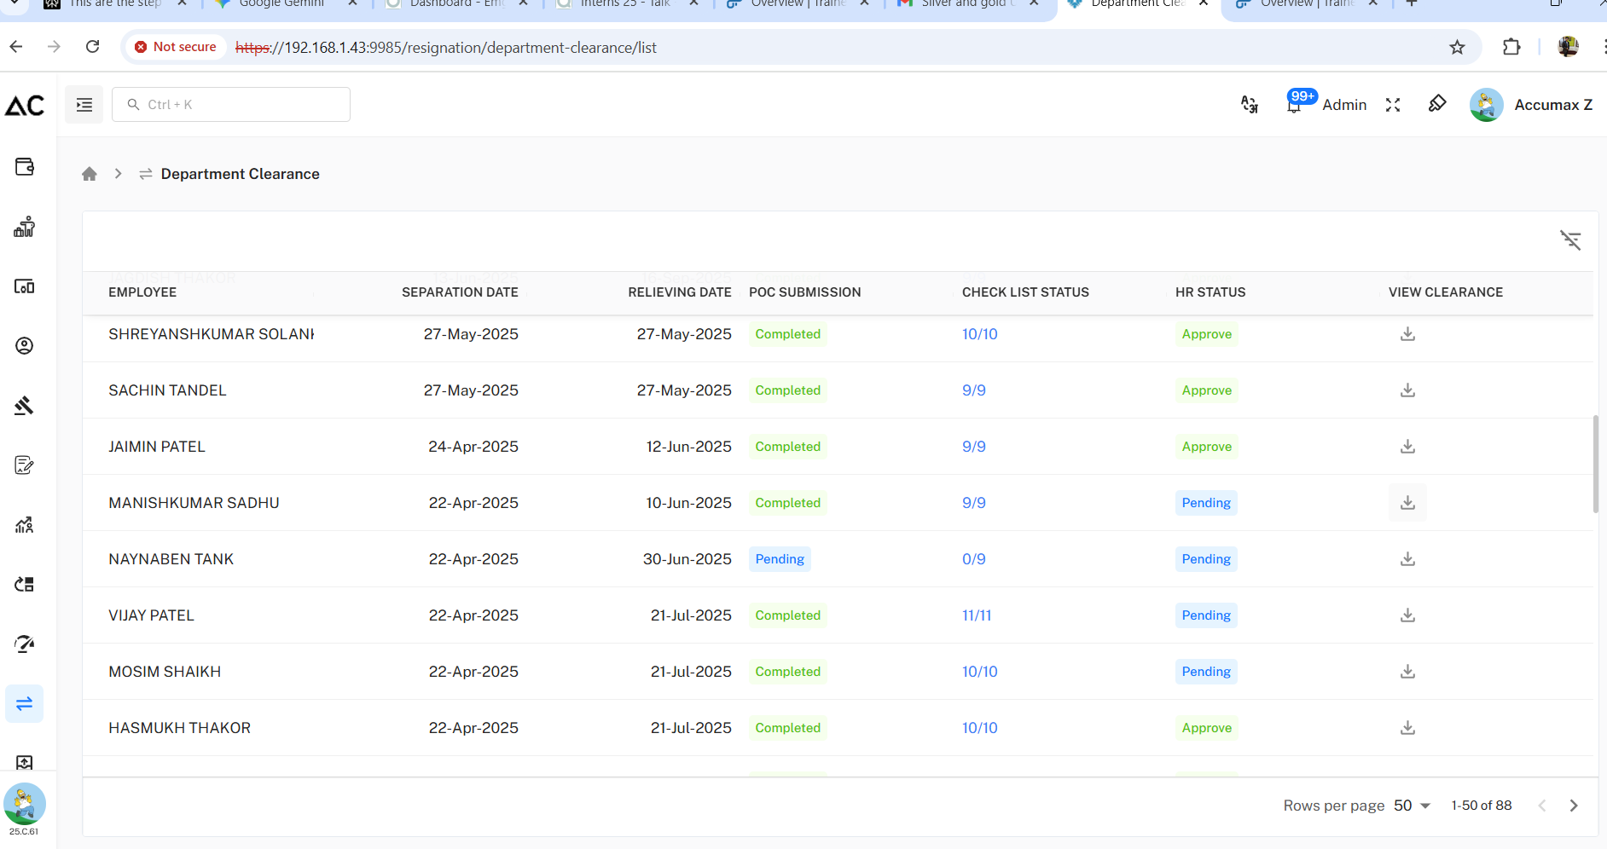
Task: Open the notifications bell icon
Action: pyautogui.click(x=1294, y=105)
